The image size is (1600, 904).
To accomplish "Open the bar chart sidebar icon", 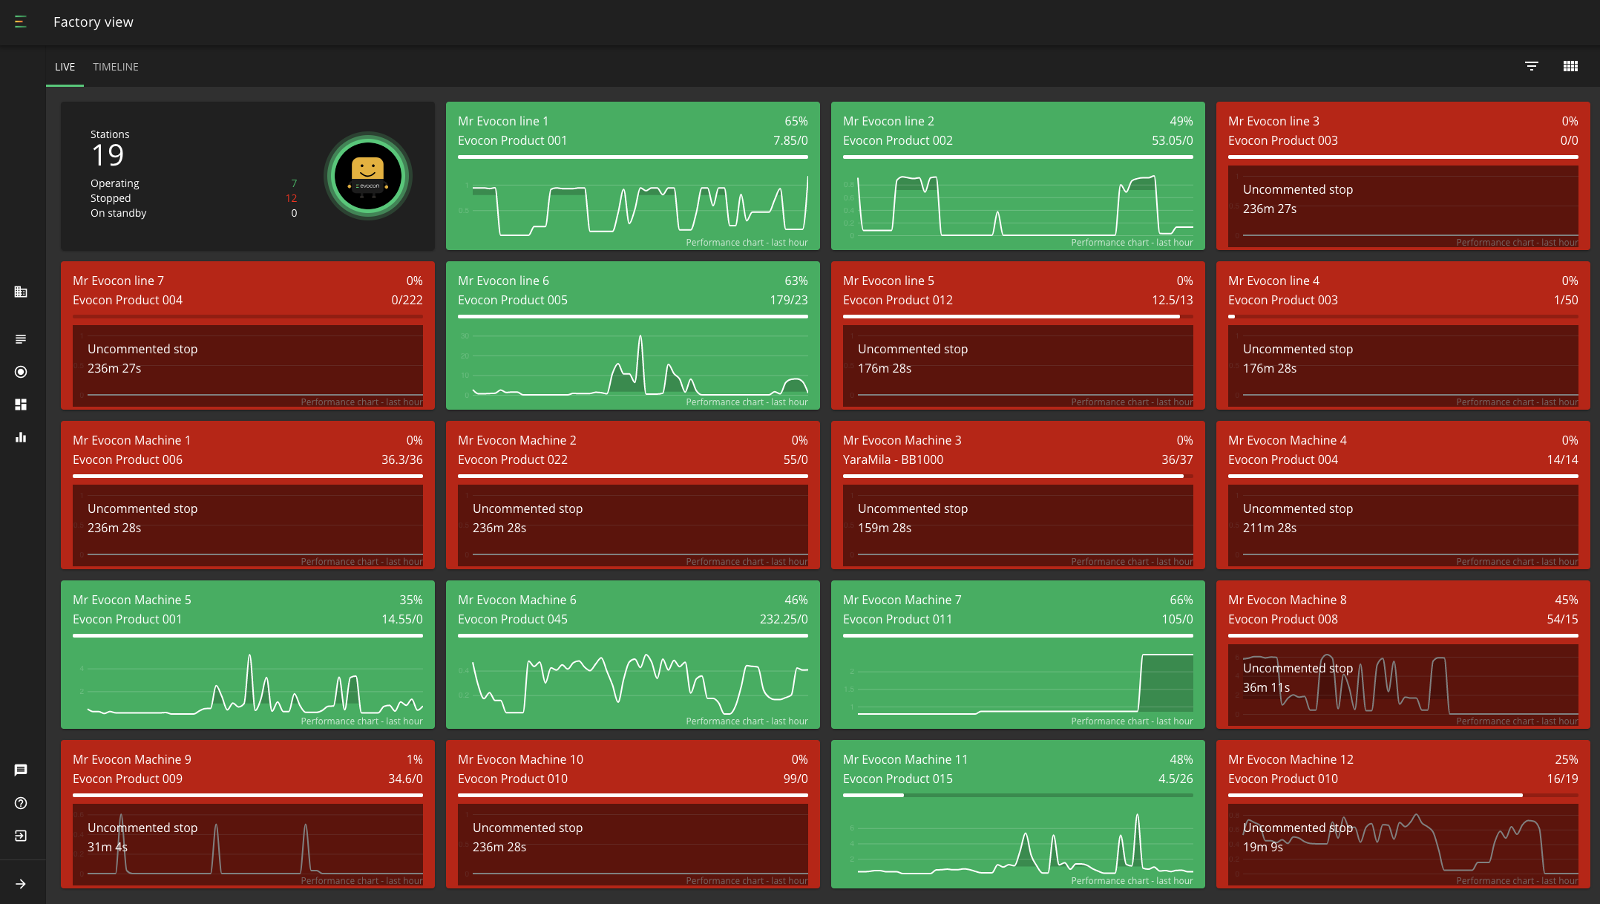I will coord(21,437).
